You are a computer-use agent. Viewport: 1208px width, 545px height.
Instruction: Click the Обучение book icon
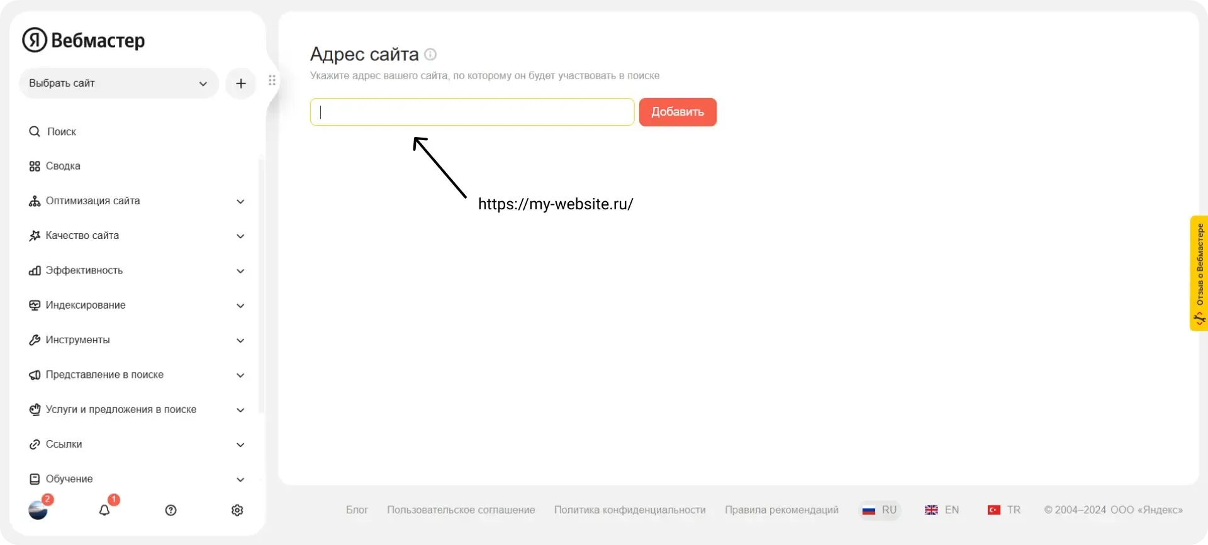pyautogui.click(x=35, y=479)
